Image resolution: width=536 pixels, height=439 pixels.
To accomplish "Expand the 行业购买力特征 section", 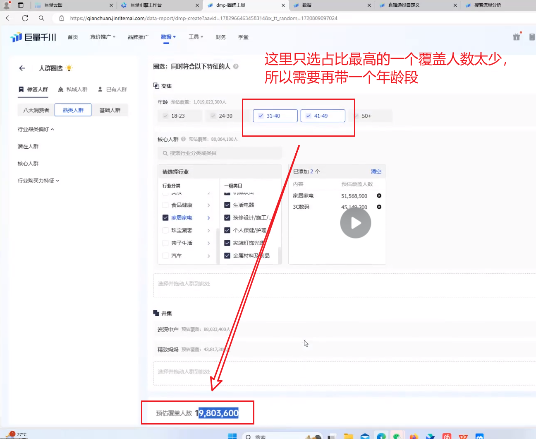I will 38,181.
